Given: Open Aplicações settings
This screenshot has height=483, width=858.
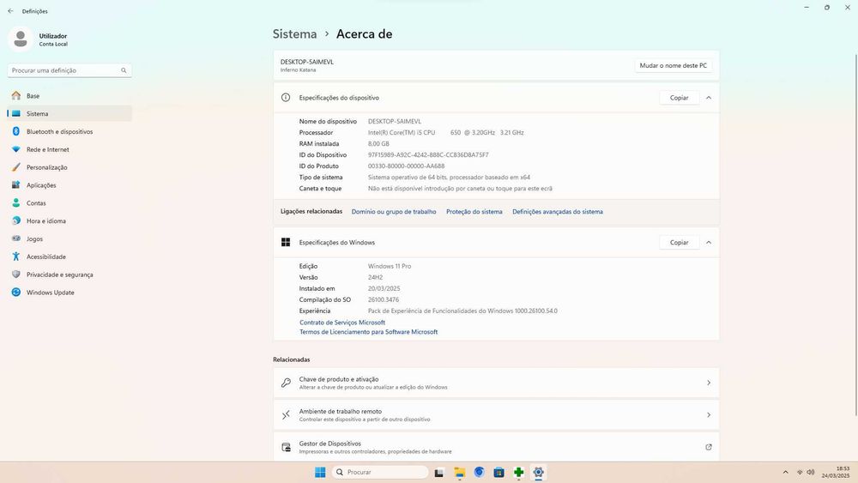Looking at the screenshot, I should pyautogui.click(x=69, y=185).
